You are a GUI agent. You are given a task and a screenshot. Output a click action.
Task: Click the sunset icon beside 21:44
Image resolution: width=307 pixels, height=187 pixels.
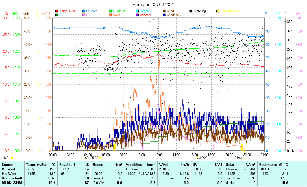click(244, 158)
